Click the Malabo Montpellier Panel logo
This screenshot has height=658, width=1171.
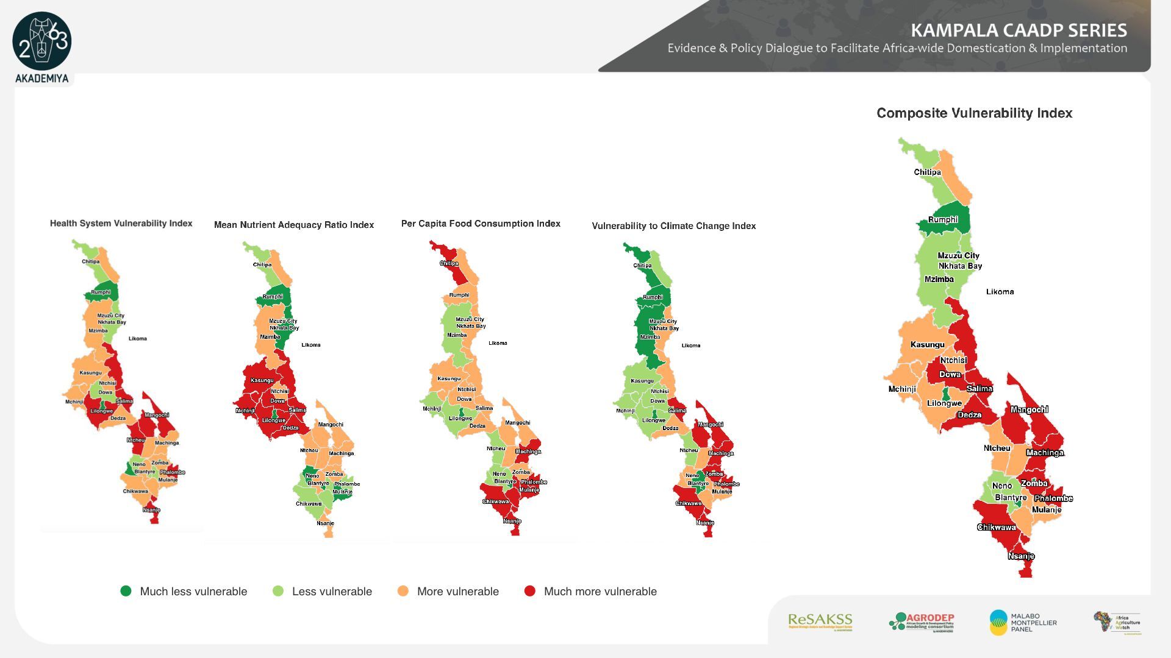(1023, 622)
